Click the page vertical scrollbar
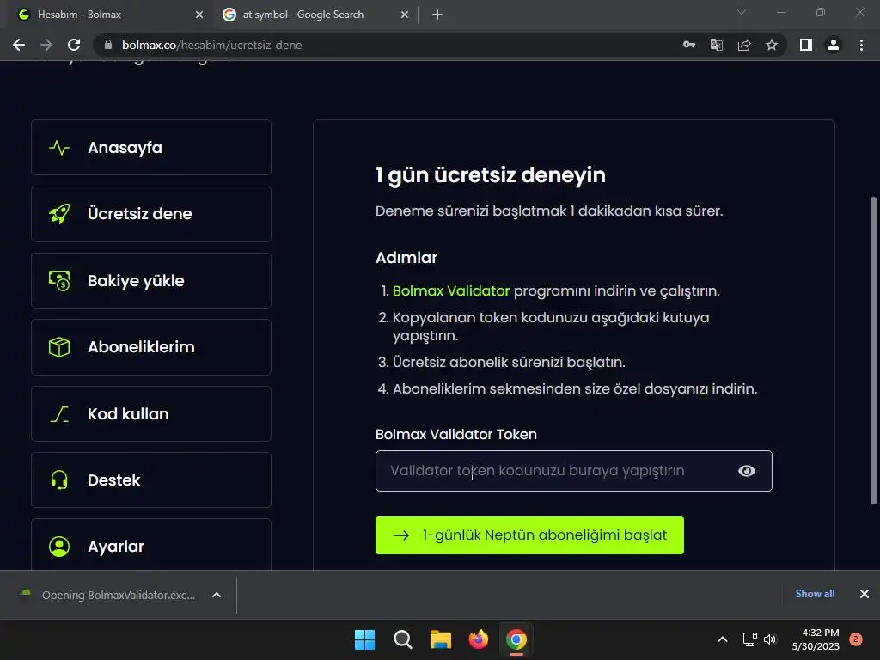880x660 pixels. (873, 351)
